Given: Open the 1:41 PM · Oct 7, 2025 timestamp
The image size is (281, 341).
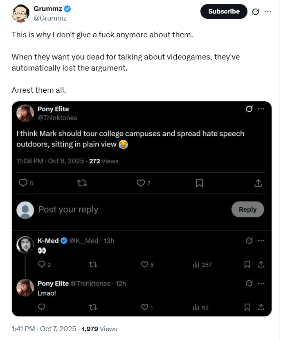Looking at the screenshot, I should [x=44, y=329].
